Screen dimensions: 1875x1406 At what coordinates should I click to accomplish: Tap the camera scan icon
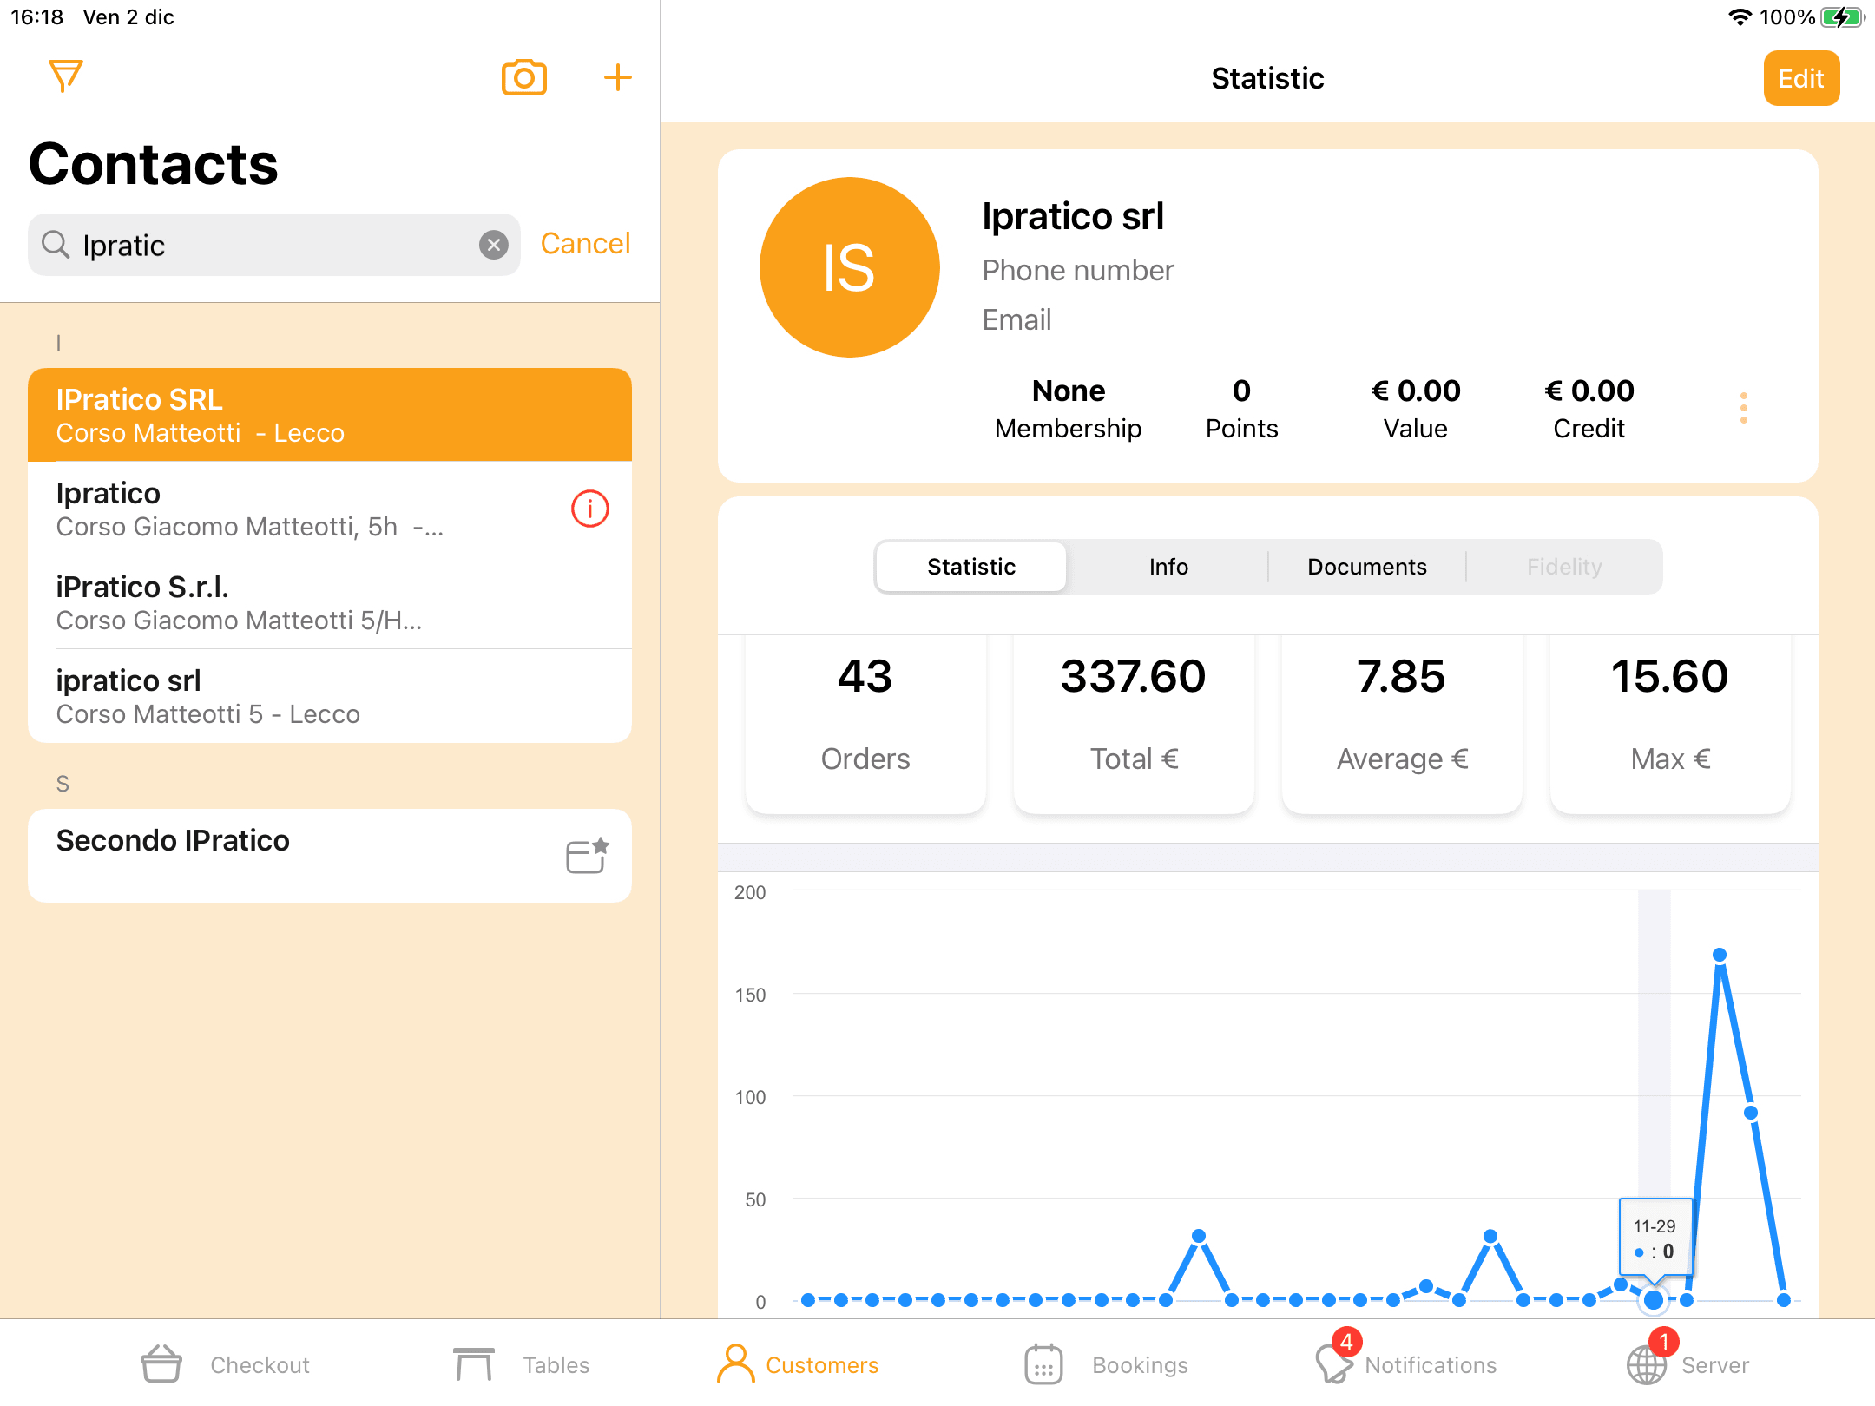point(523,78)
